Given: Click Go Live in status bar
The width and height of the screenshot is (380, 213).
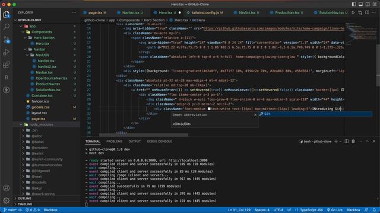Looking at the screenshot, I should point(335,210).
